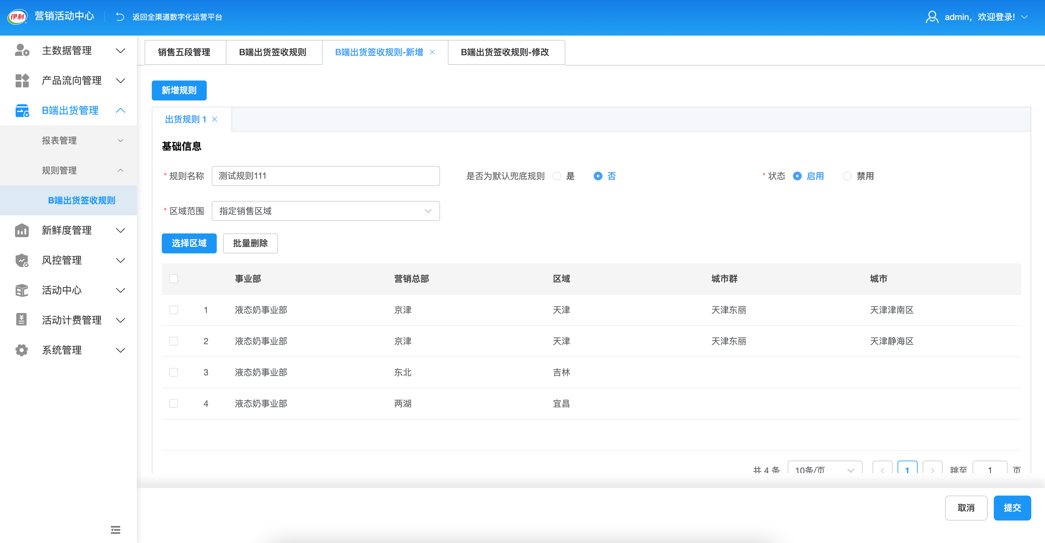Set status to 启用

click(x=797, y=176)
